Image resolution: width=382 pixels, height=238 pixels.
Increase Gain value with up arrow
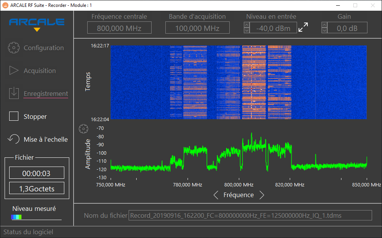coord(325,25)
